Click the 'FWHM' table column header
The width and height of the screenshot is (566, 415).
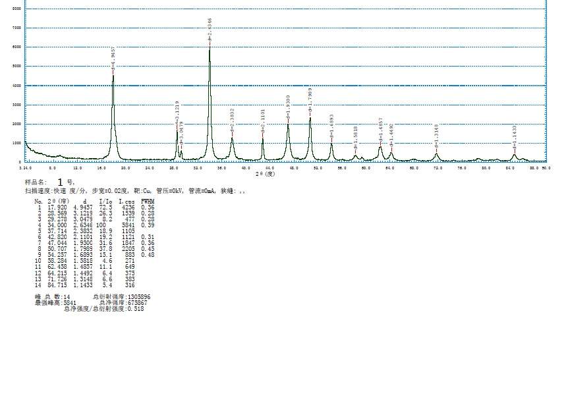click(148, 202)
